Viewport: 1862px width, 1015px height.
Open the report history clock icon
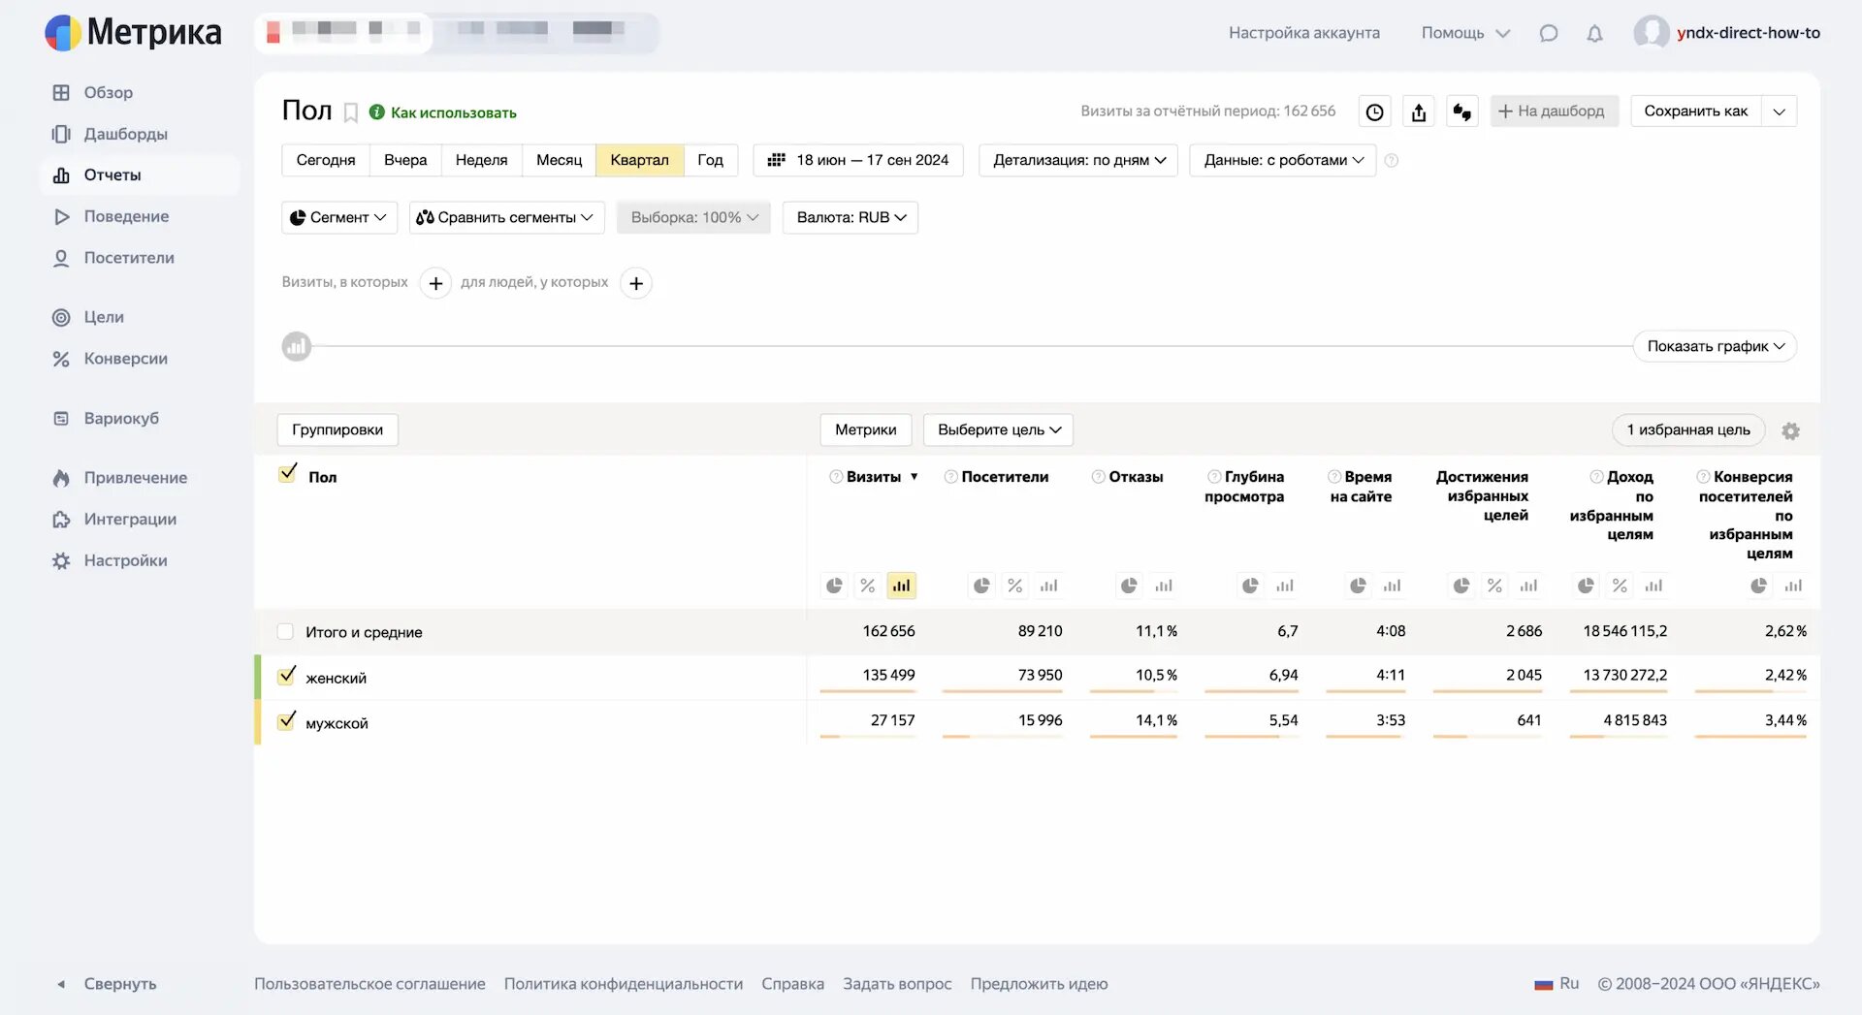[x=1374, y=112]
